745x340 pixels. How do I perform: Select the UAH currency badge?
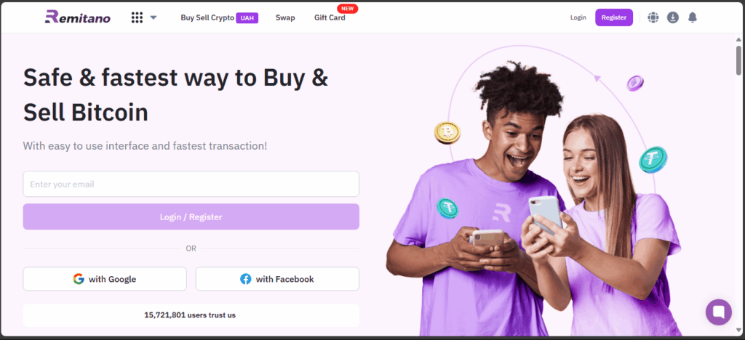click(x=247, y=18)
